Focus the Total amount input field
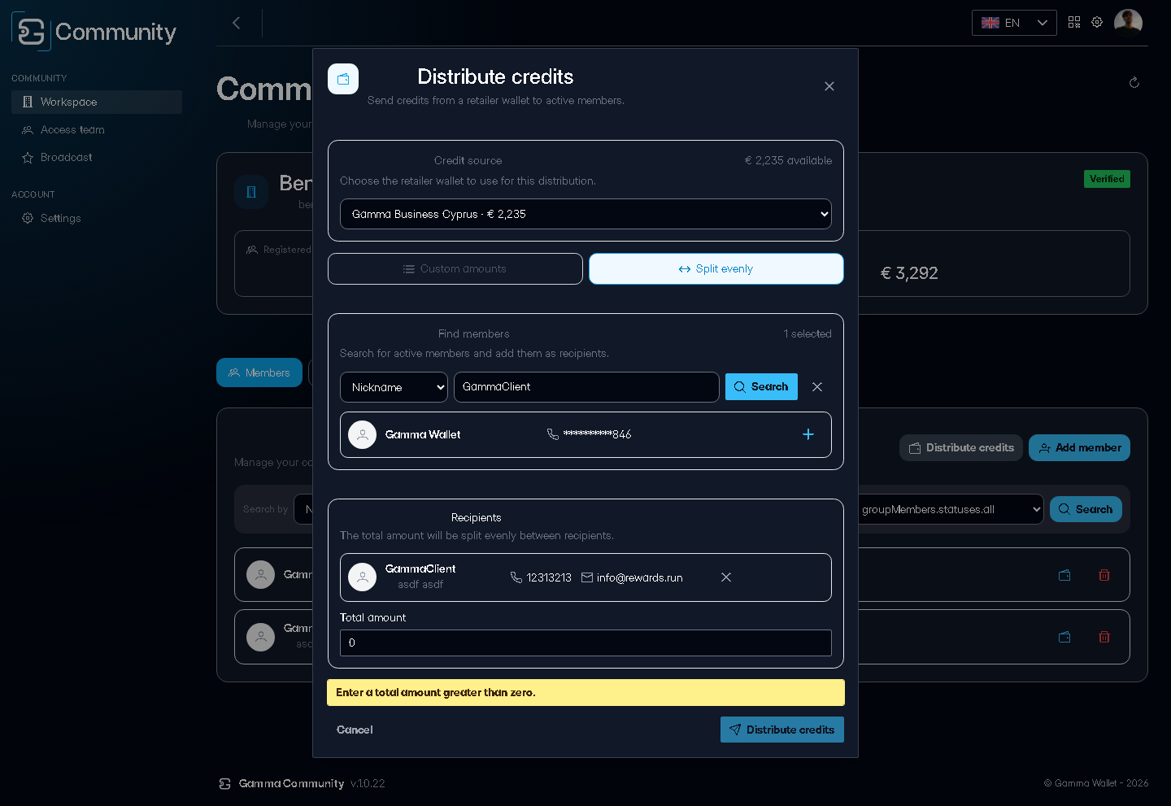This screenshot has height=806, width=1171. 585,643
